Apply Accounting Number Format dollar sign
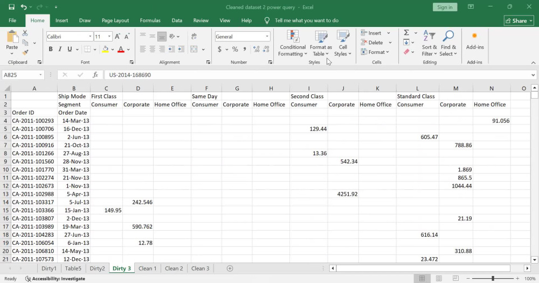Screen dimensions: 539x283 pos(219,49)
